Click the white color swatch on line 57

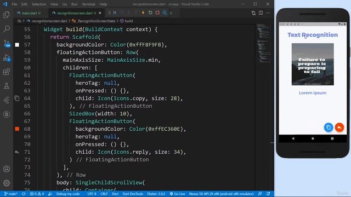17,45
